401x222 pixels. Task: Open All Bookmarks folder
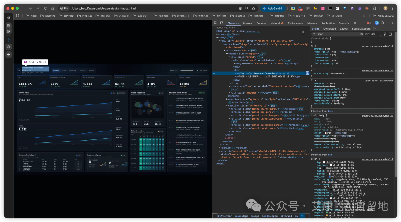click(383, 16)
